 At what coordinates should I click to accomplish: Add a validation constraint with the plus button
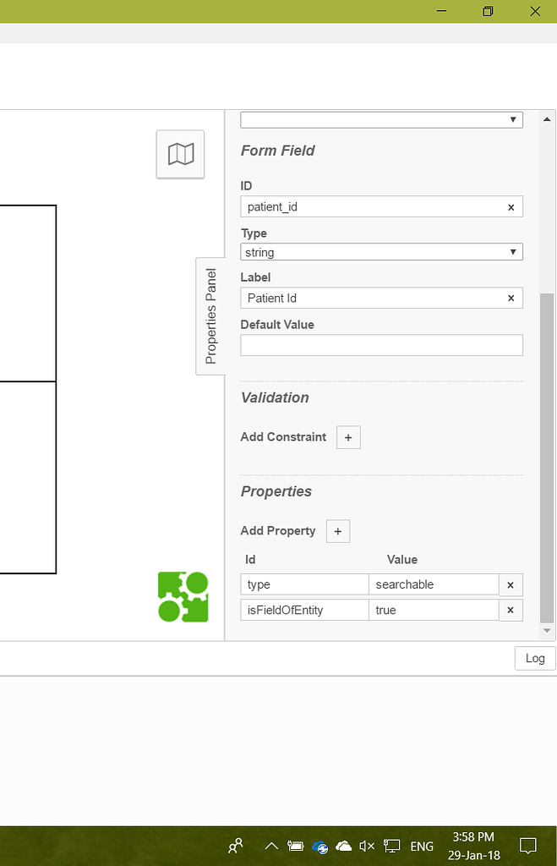coord(348,437)
